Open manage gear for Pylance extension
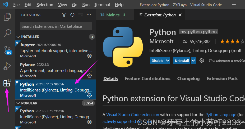The height and width of the screenshot is (129, 245). tap(89, 76)
